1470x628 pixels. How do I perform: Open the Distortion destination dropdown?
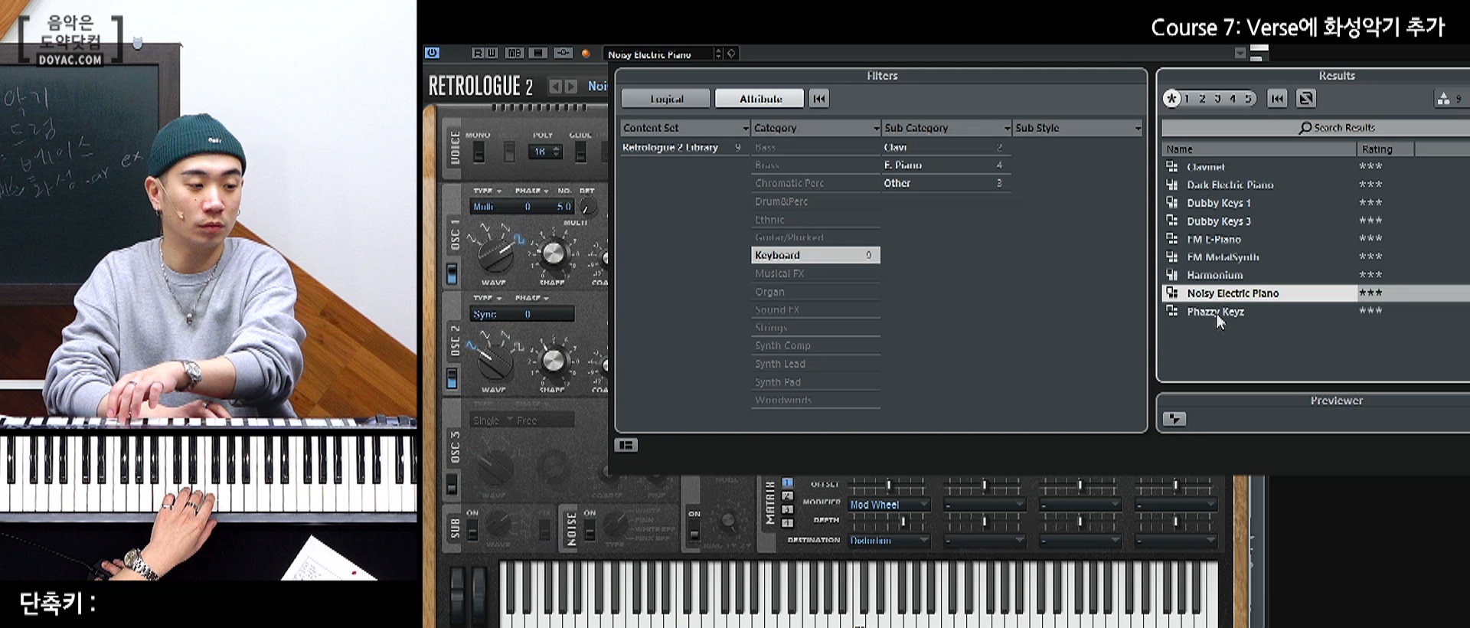[x=889, y=541]
